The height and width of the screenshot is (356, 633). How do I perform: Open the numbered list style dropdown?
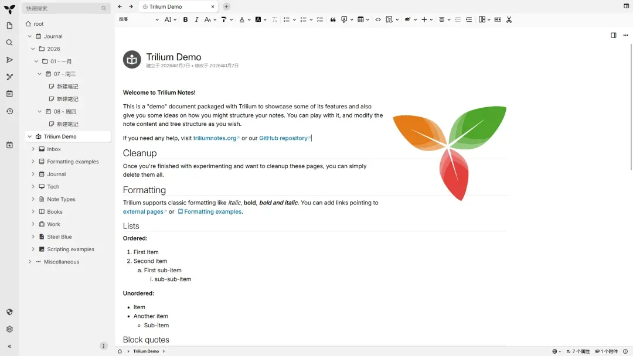311,19
